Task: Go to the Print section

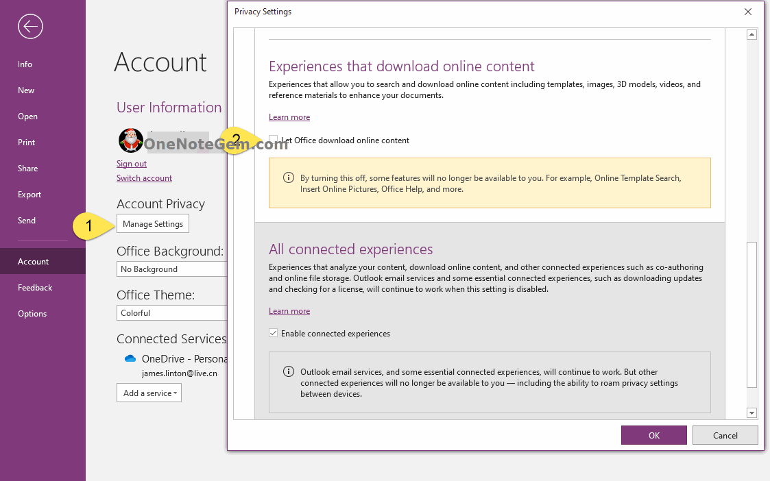Action: point(27,143)
